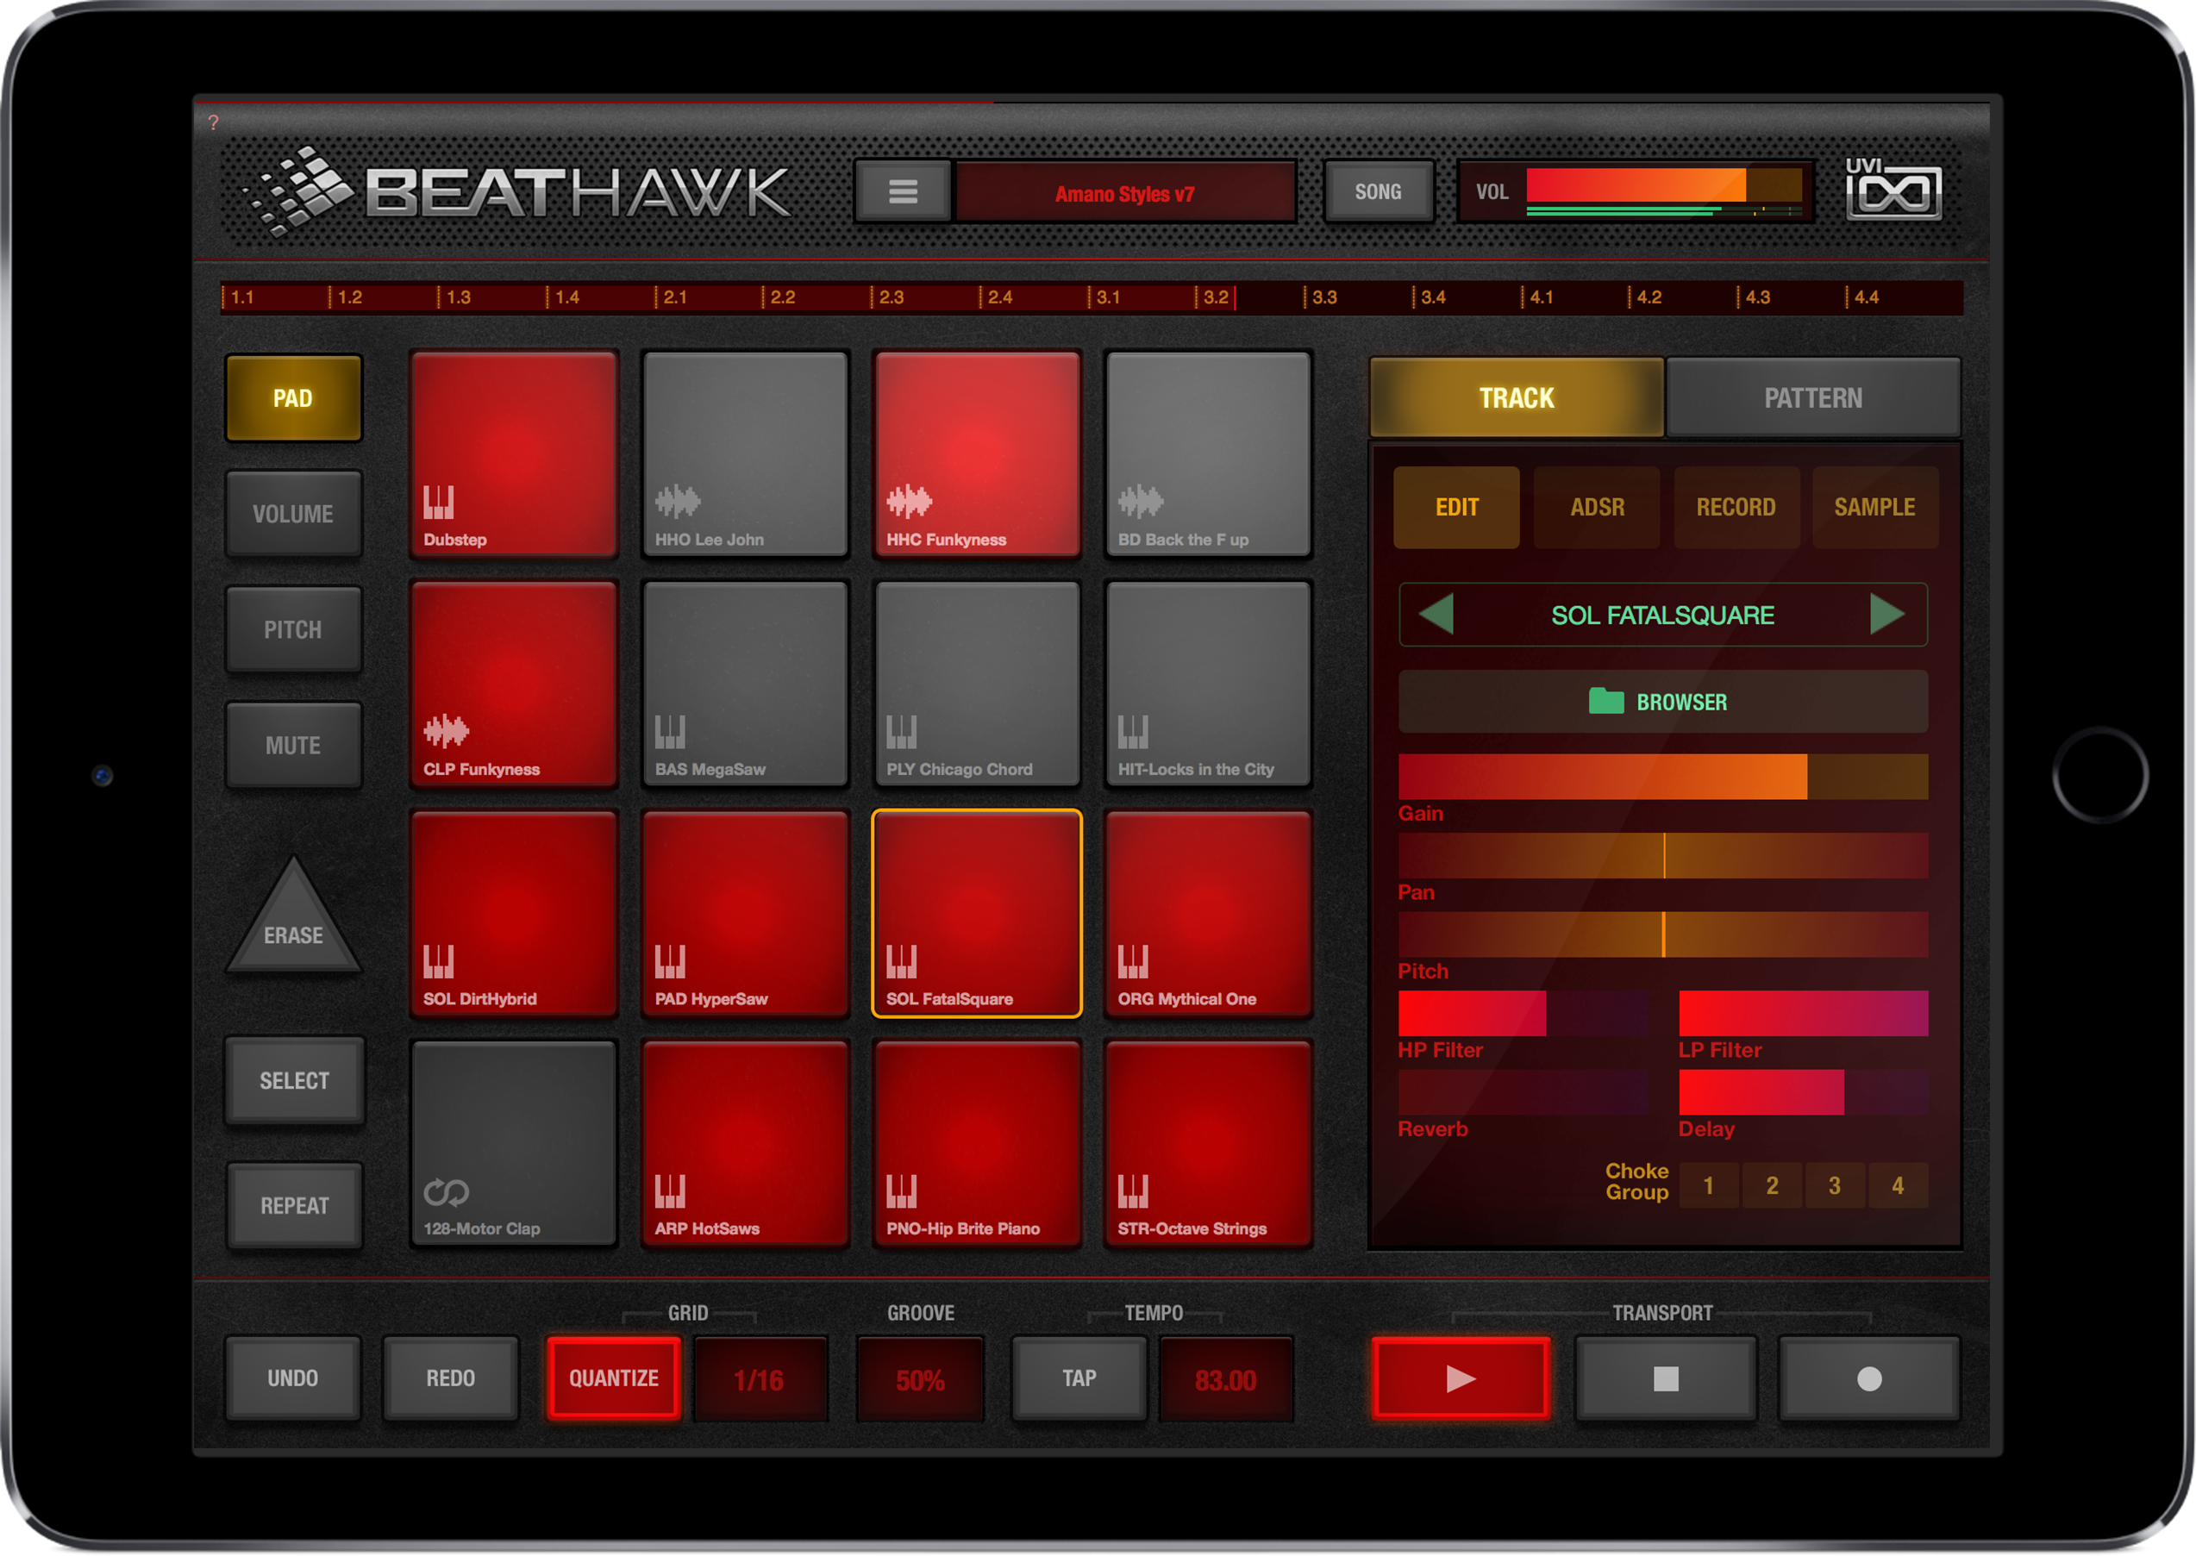The height and width of the screenshot is (1556, 2196).
Task: Trigger the HIT-Locks in the City pad
Action: pos(1208,684)
